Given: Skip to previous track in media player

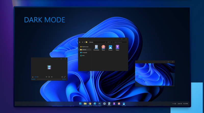Looking at the screenshot, I should (x=46, y=77).
